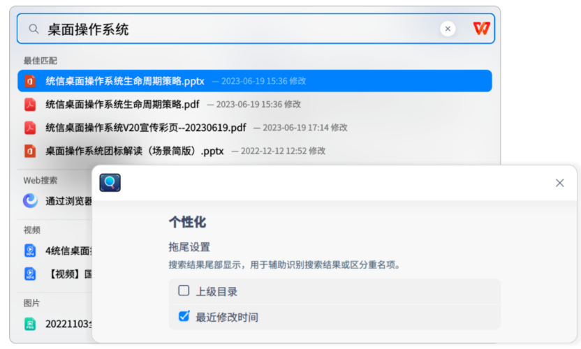Screen dimensions: 581x349
Task: Click the browser icon under Web搜索
Action: [x=31, y=201]
